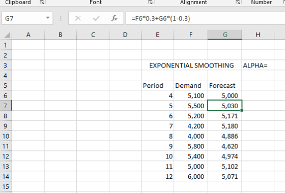This screenshot has width=285, height=193.
Task: Select demand cell with 5,500
Action: [191, 106]
